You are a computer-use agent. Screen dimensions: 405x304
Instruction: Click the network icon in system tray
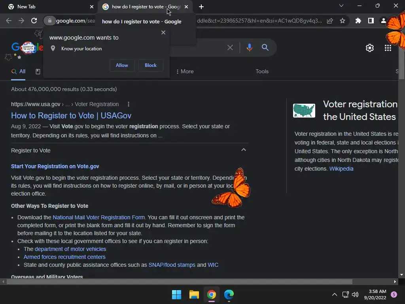pyautogui.click(x=345, y=294)
